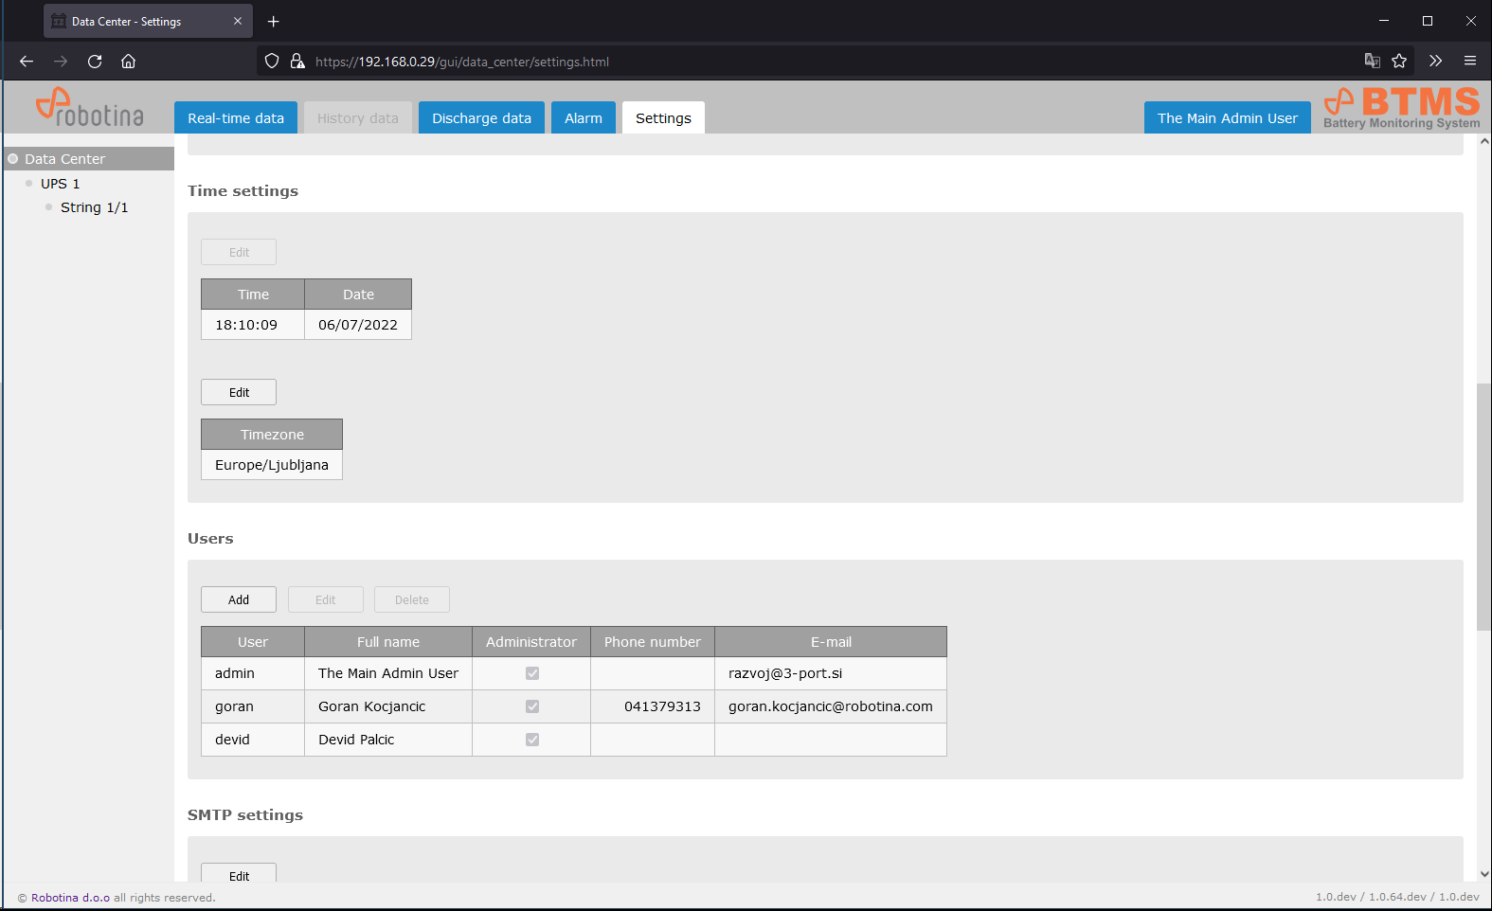Image resolution: width=1492 pixels, height=911 pixels.
Task: Click the E-mail column header
Action: click(831, 642)
